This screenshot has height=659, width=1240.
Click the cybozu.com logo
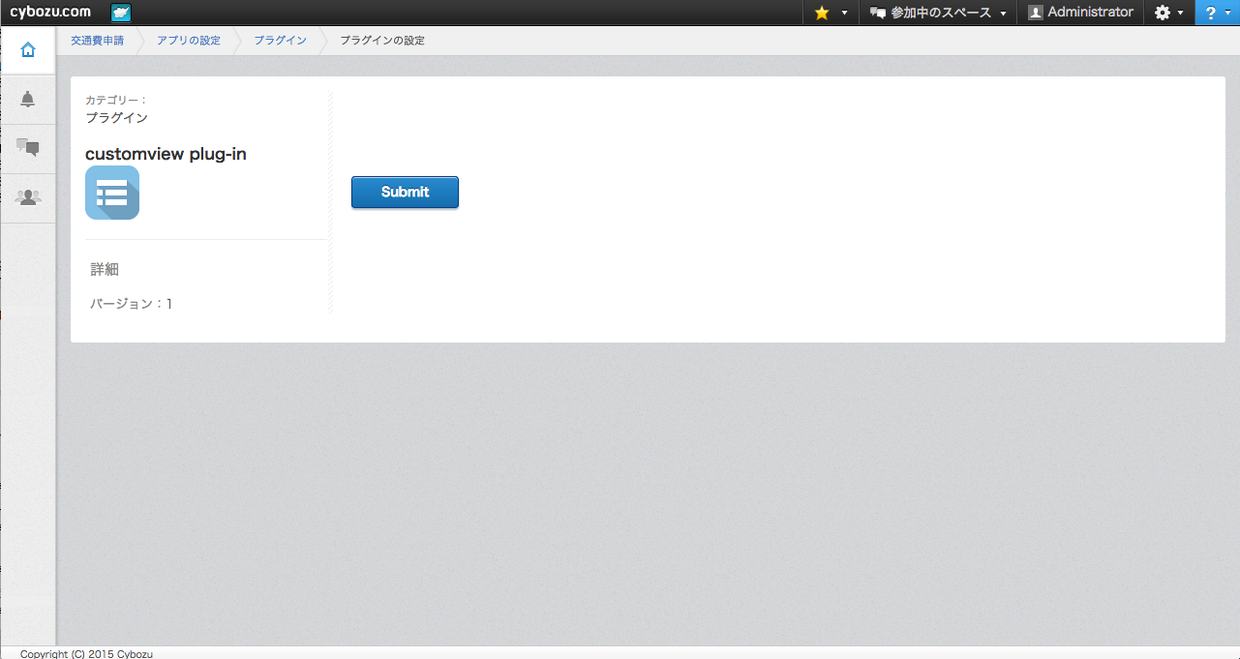(50, 13)
